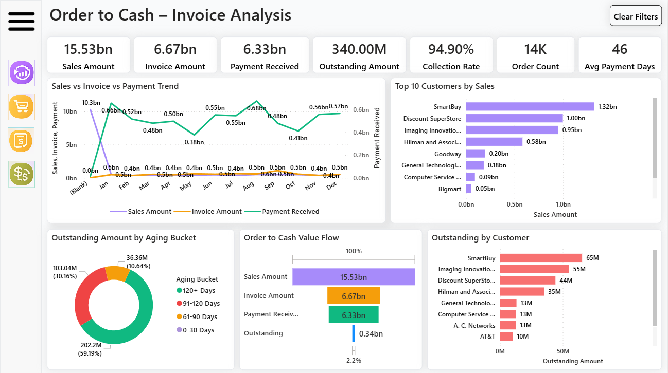Open the payments currency exchange sidebar icon
The image size is (668, 373).
click(x=21, y=174)
